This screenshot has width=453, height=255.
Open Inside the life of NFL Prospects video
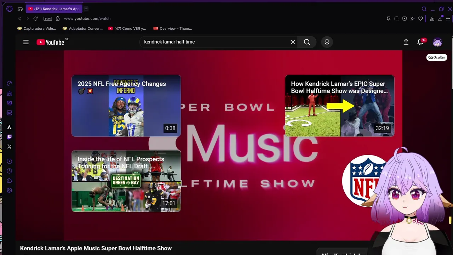[126, 181]
